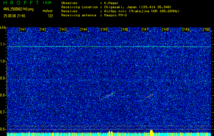Image resolution: width=214 pixels, height=136 pixels.
Task: Click the Observer label
Action: 69,3
